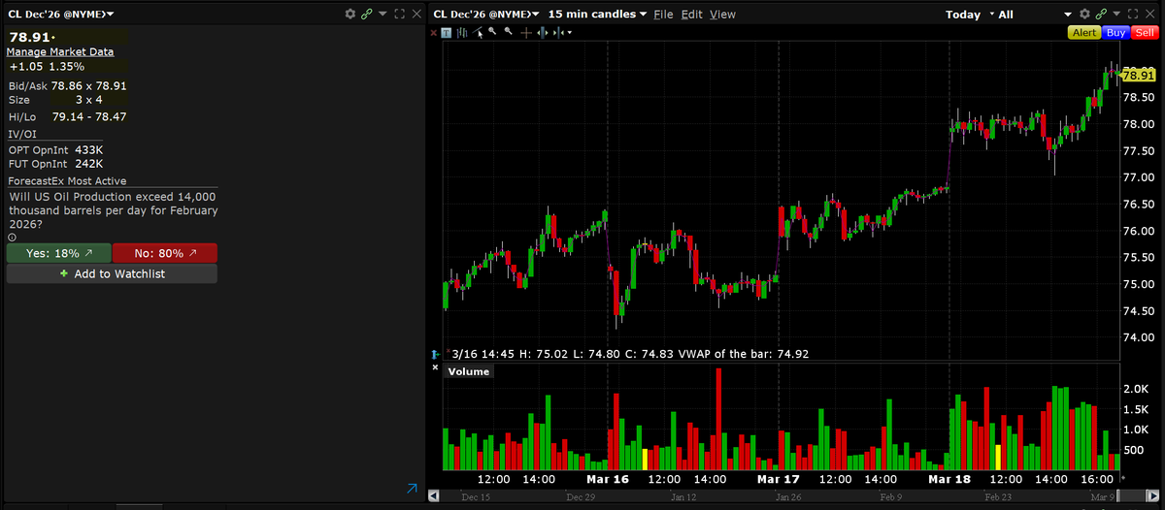Open the chart View menu
Viewport: 1165px width, 510px height.
pyautogui.click(x=722, y=15)
